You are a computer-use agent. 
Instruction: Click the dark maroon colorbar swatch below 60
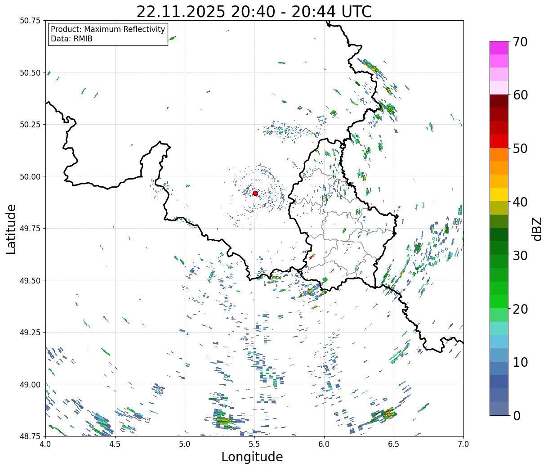[x=499, y=101]
